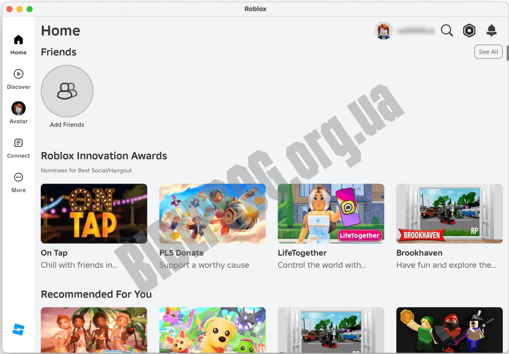
Task: Click the Roblox Studio logo icon
Action: pos(18,330)
